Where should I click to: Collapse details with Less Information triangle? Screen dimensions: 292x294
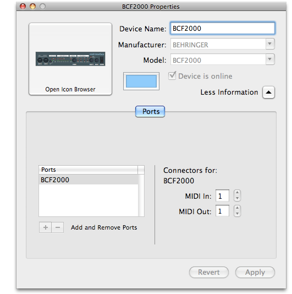(268, 92)
